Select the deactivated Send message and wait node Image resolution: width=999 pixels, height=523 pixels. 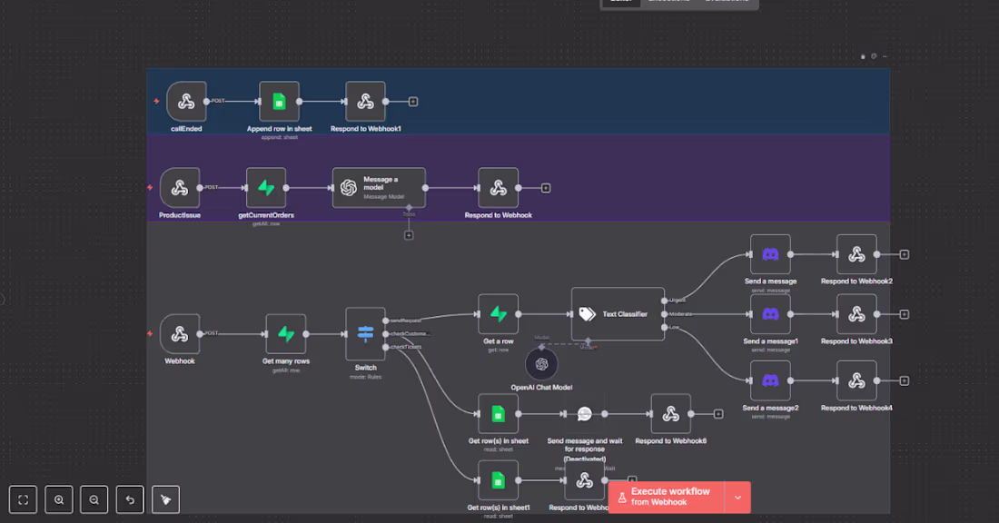(584, 414)
